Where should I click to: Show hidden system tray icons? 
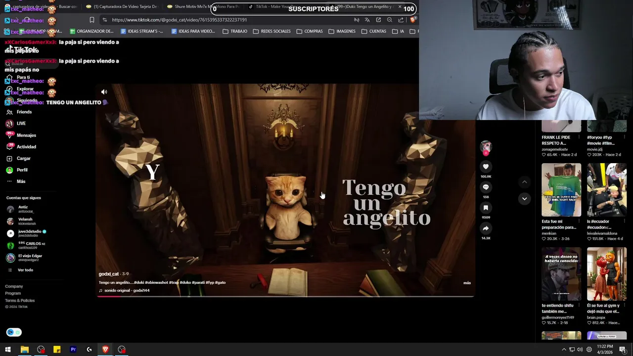coord(564,350)
